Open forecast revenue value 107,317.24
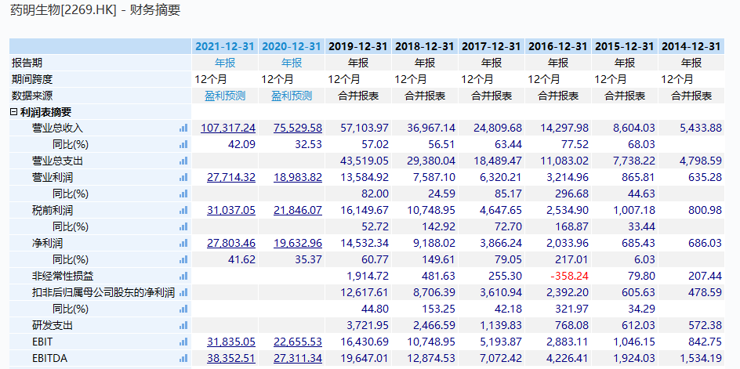This screenshot has height=369, width=740. pyautogui.click(x=228, y=128)
